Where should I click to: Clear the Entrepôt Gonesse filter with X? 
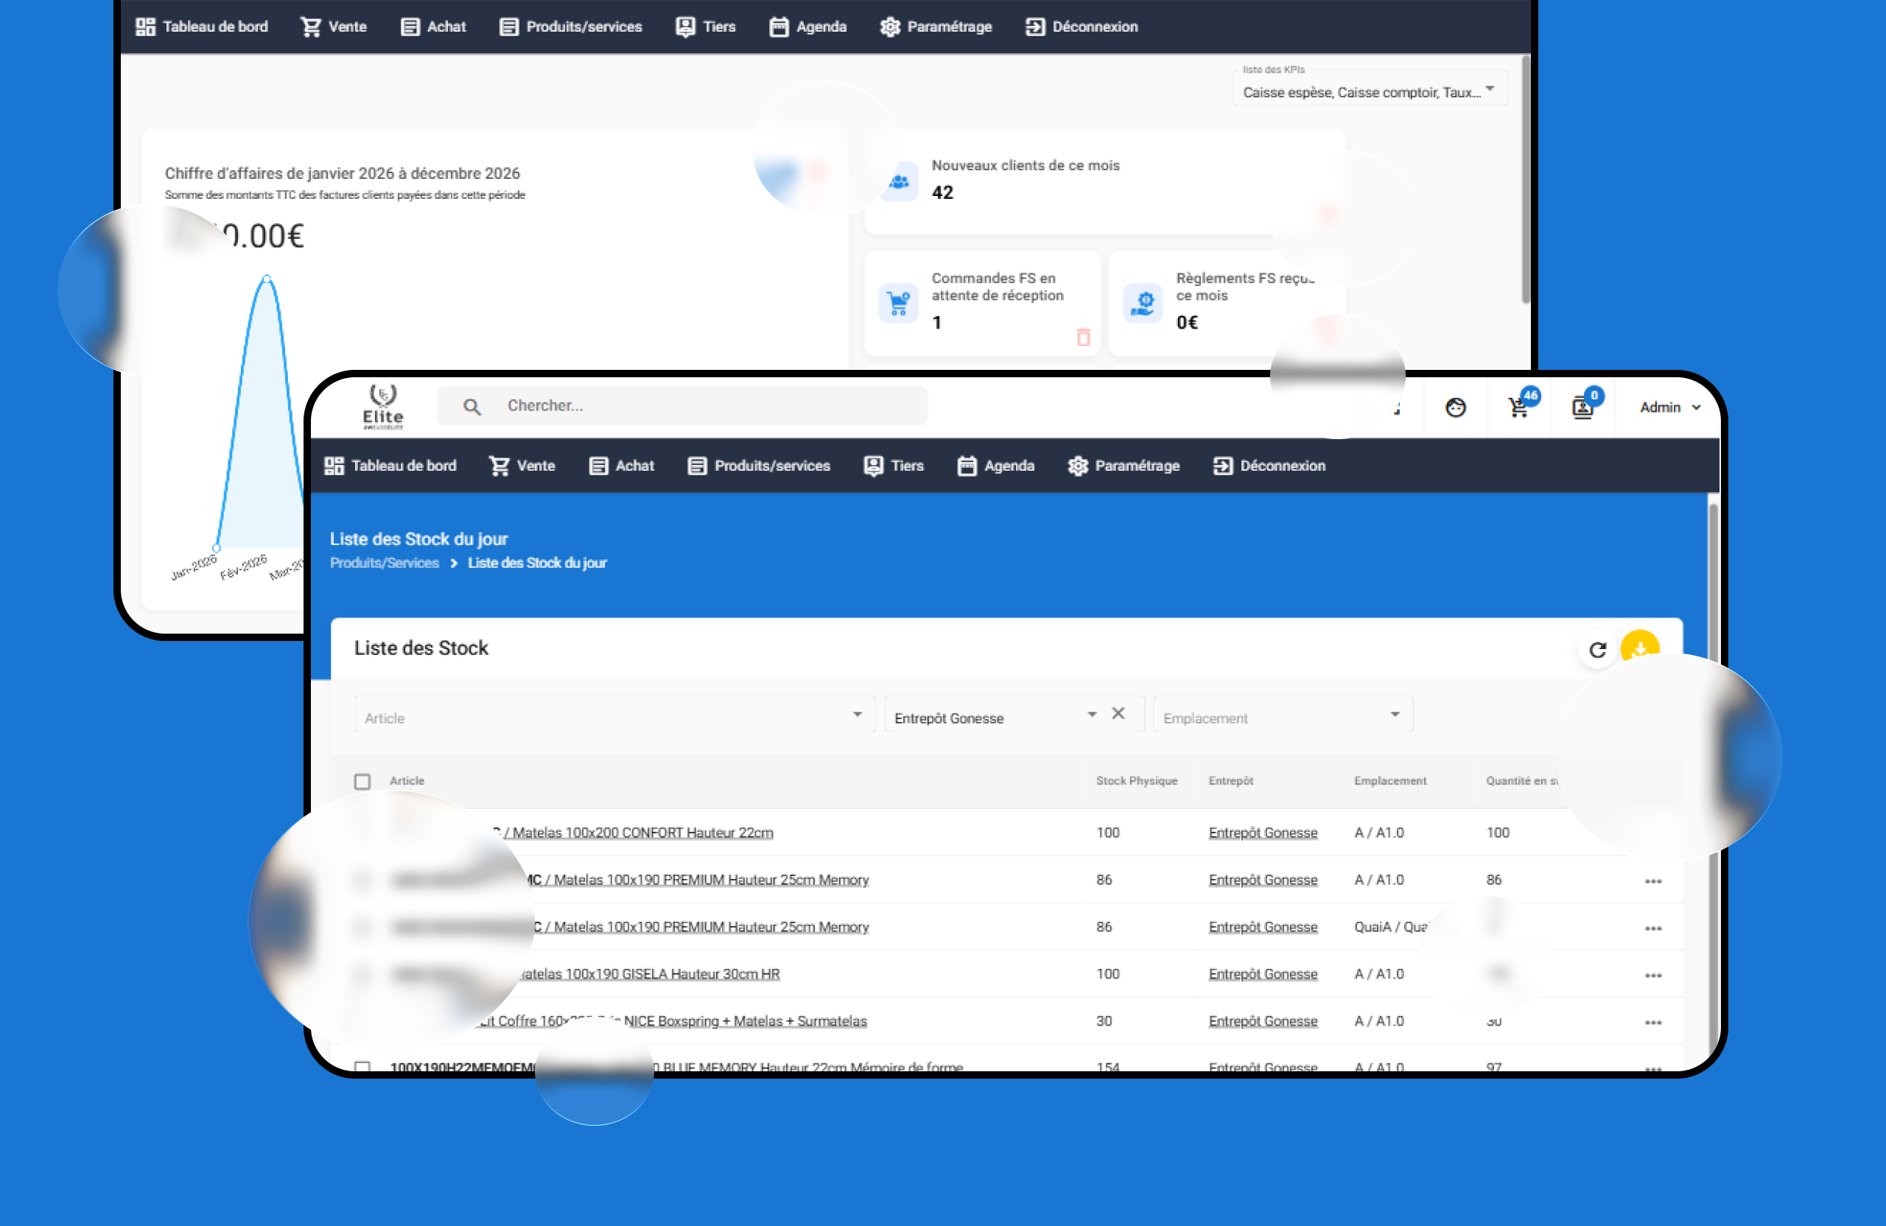tap(1118, 713)
